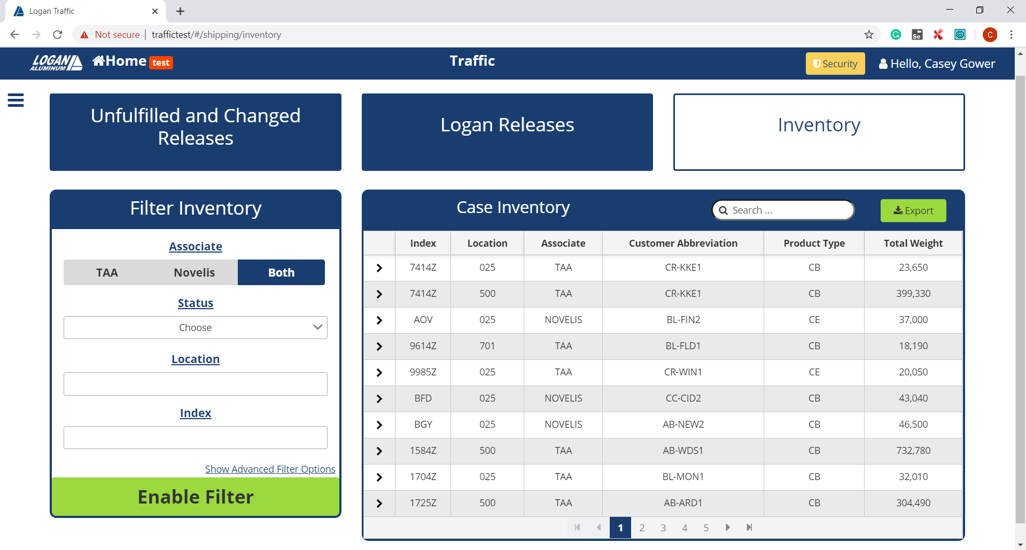The image size is (1026, 550).
Task: Open the red X extension icon
Action: tap(938, 35)
